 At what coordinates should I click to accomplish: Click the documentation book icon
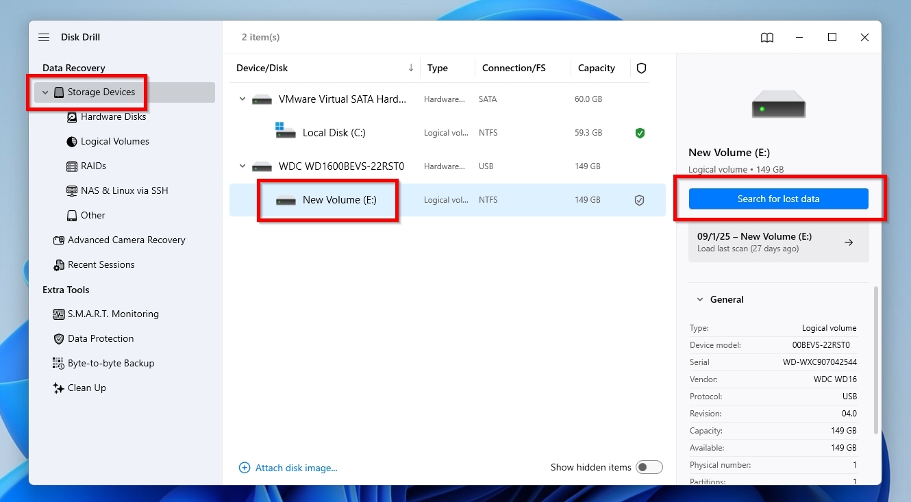click(x=766, y=37)
